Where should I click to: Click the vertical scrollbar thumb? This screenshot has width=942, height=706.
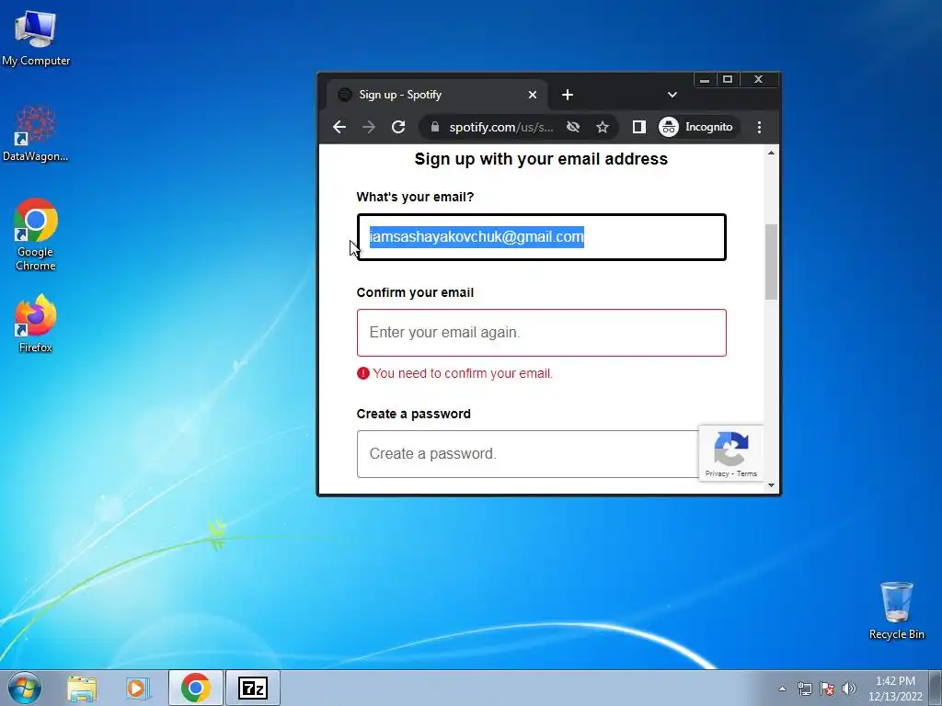coord(772,262)
